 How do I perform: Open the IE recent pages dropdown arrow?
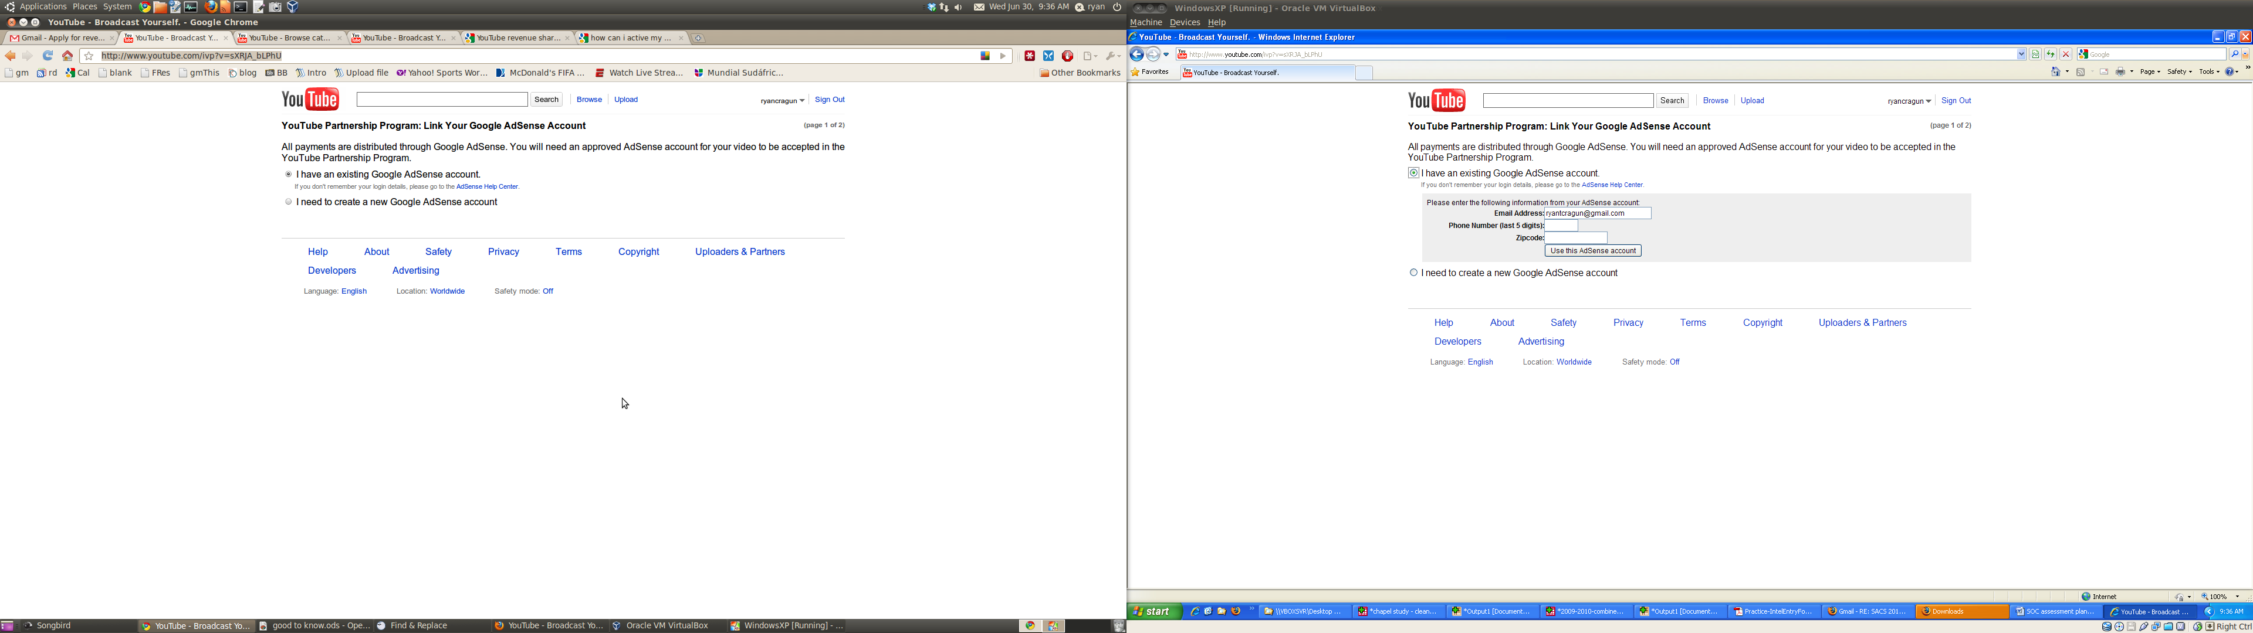coord(1166,55)
